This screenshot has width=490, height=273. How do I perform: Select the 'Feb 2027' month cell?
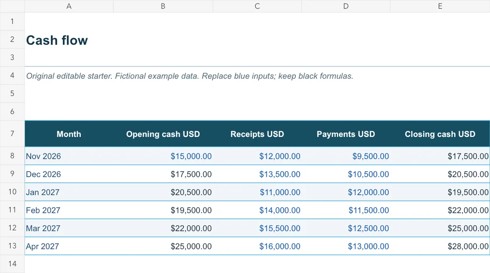pos(69,210)
